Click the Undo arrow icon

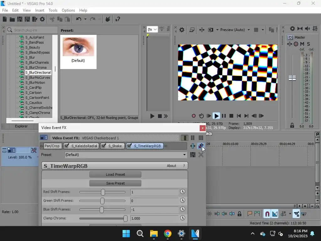tap(79, 19)
